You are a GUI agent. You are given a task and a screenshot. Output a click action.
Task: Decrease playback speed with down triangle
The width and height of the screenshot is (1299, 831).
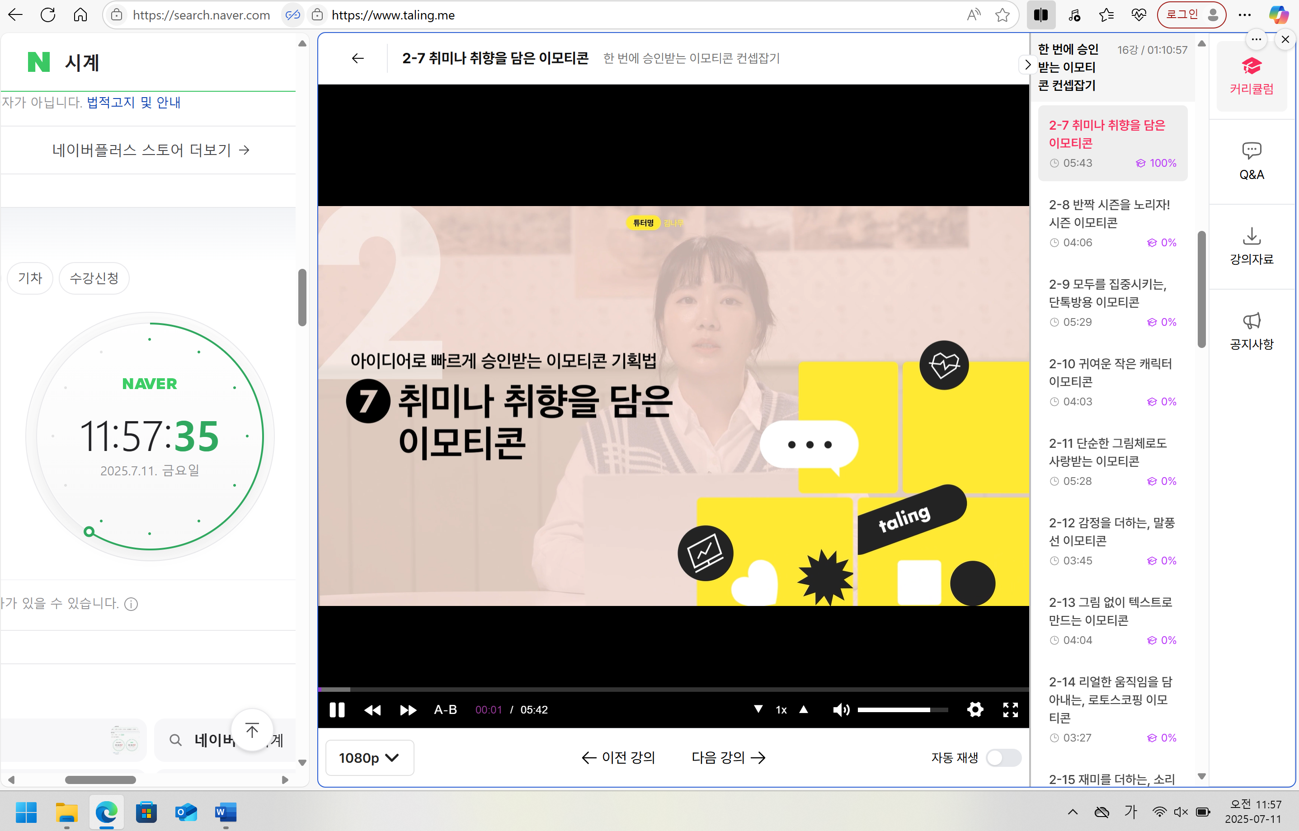click(758, 709)
